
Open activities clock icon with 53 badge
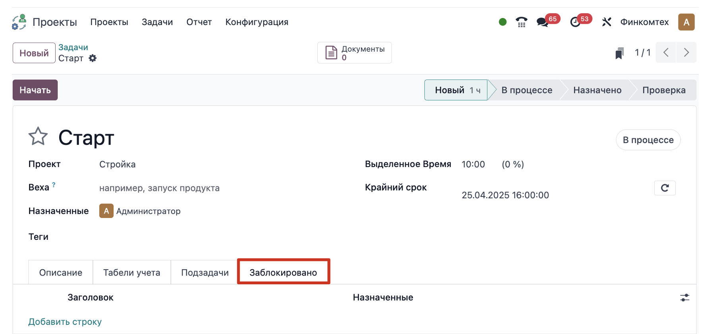pos(575,22)
